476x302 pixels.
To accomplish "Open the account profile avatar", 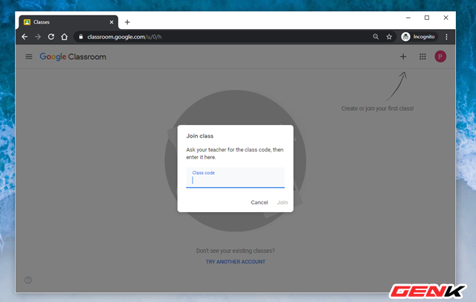I will [x=440, y=57].
